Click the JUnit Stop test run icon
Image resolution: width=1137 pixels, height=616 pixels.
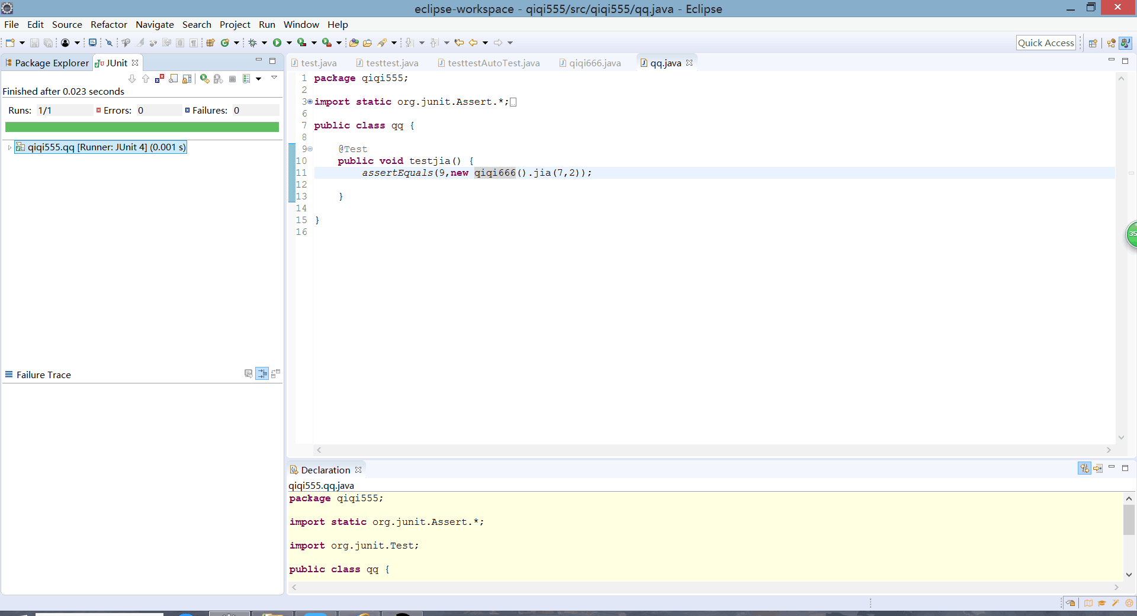[x=232, y=79]
